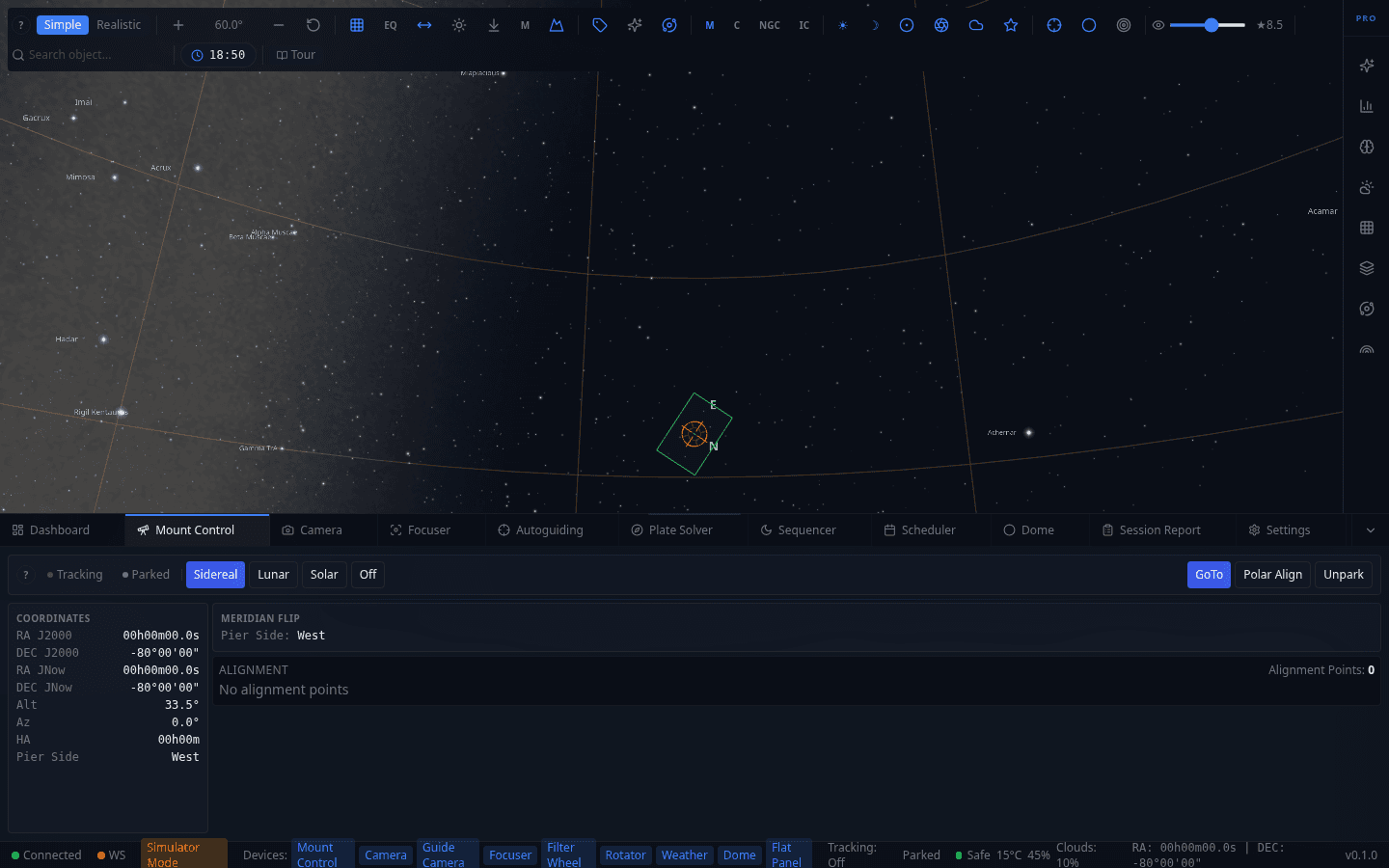Switch to Simple view mode

63,25
